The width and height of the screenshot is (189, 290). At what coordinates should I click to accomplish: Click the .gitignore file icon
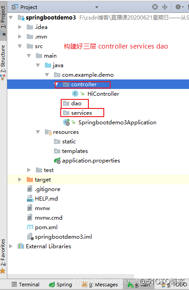coord(29,189)
